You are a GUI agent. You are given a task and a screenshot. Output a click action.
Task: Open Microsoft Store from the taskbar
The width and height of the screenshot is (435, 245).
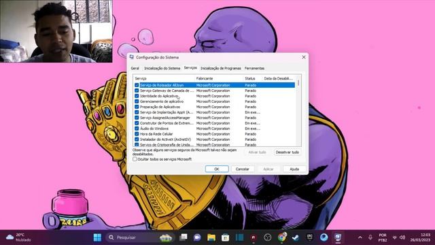coord(225,238)
